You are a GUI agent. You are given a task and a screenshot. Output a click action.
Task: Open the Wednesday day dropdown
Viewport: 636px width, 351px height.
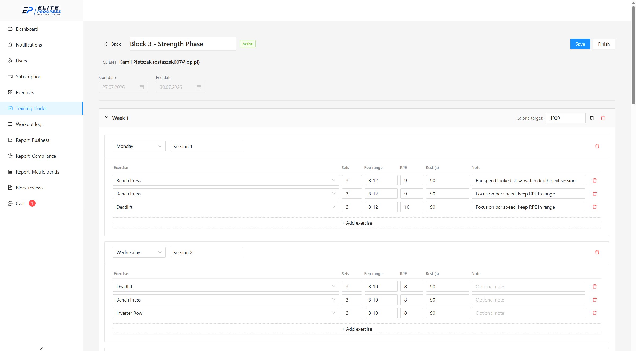click(x=139, y=252)
